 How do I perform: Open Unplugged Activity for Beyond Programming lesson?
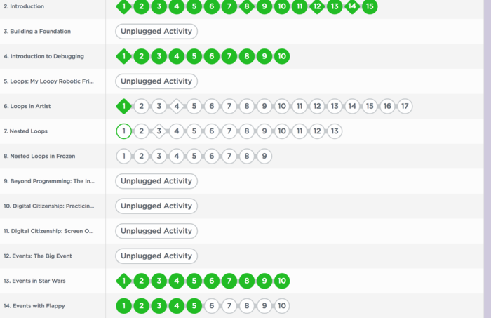click(156, 181)
